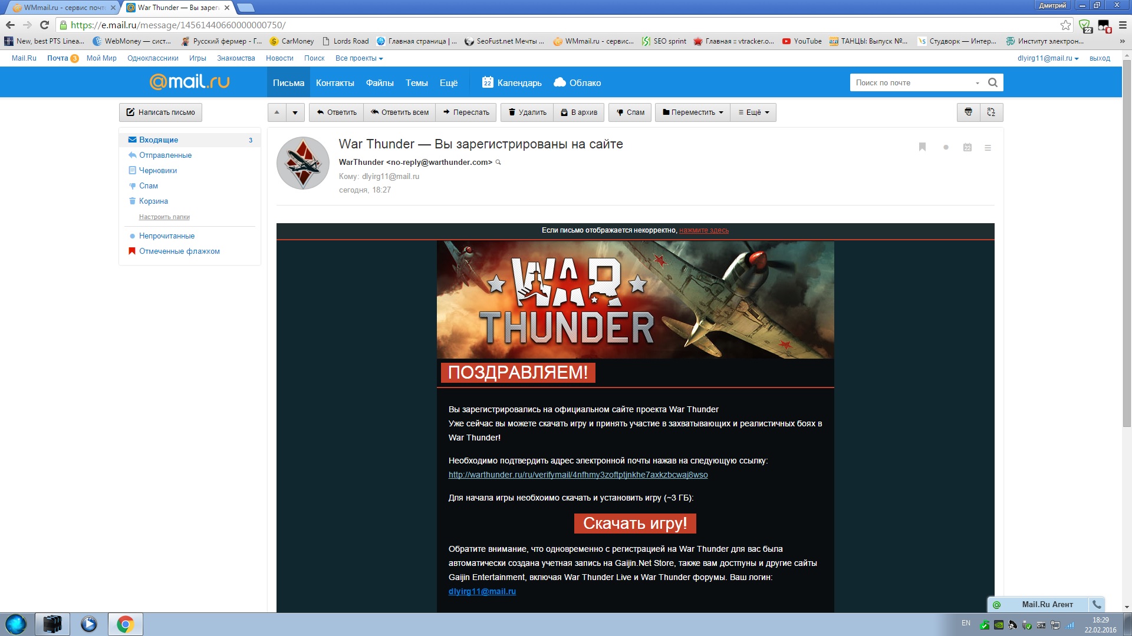
Task: Click выход logout link
Action: click(x=1100, y=58)
